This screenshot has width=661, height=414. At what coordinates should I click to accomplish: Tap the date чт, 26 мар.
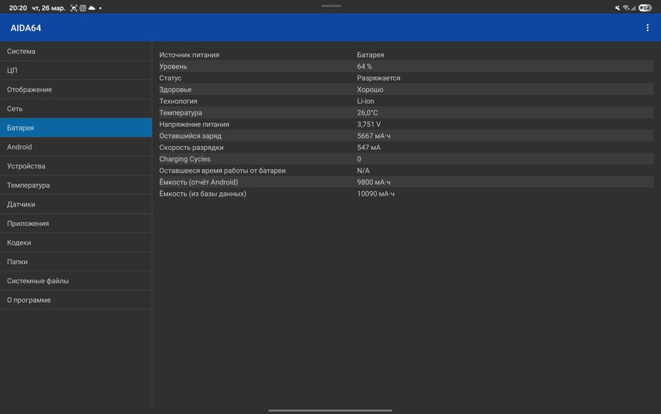48,8
